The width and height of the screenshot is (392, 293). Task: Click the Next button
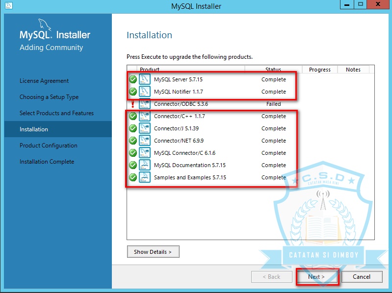coord(316,276)
